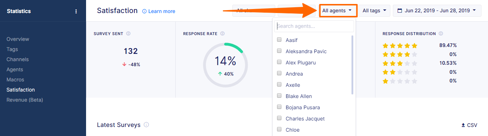This screenshot has width=488, height=136.
Task: Enable the Charles Jacquet checkbox
Action: [279, 118]
